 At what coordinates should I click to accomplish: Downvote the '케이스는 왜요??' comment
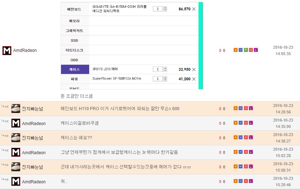[241, 137]
